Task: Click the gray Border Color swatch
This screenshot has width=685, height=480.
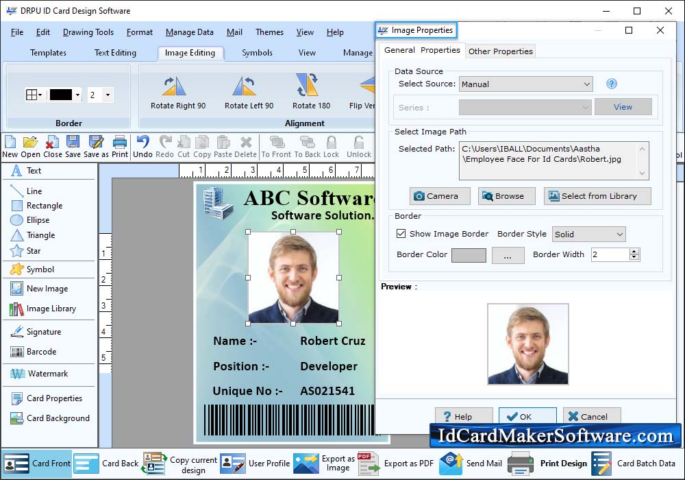Action: point(469,255)
